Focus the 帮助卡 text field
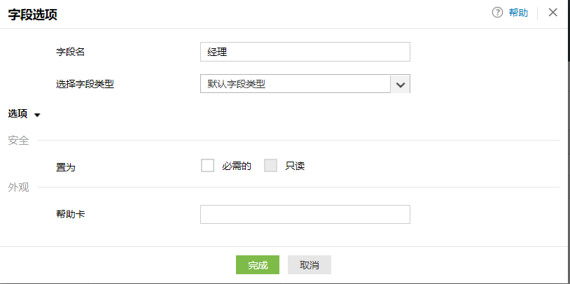 305,214
